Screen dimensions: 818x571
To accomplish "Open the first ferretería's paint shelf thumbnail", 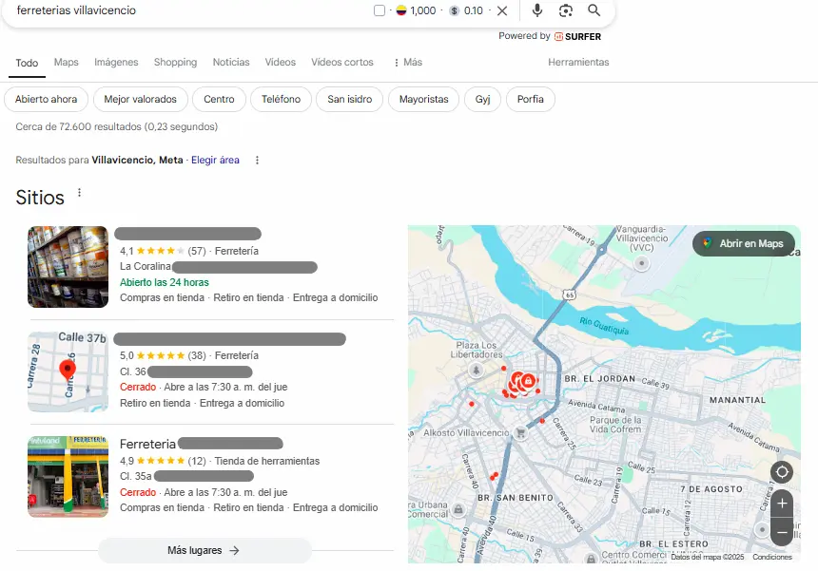I will (68, 267).
